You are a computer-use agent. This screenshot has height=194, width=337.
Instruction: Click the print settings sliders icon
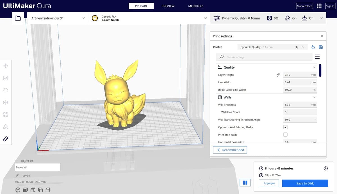tap(217, 18)
